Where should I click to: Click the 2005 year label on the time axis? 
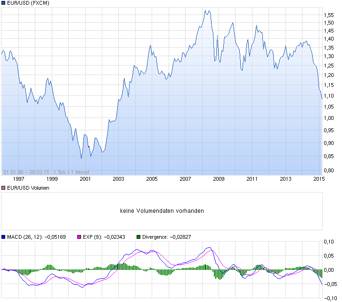(152, 179)
